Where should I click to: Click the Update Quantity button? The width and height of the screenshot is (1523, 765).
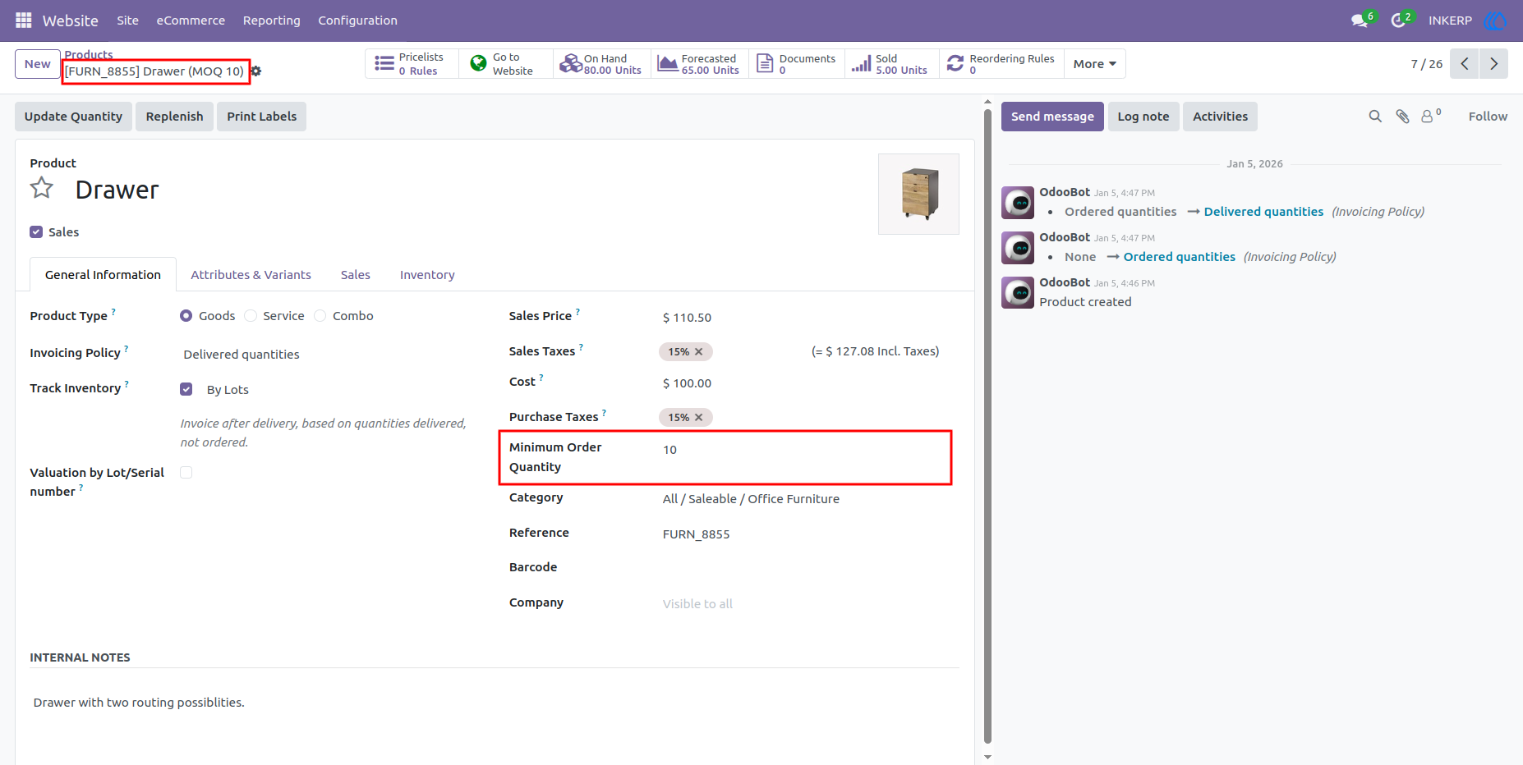pos(73,117)
